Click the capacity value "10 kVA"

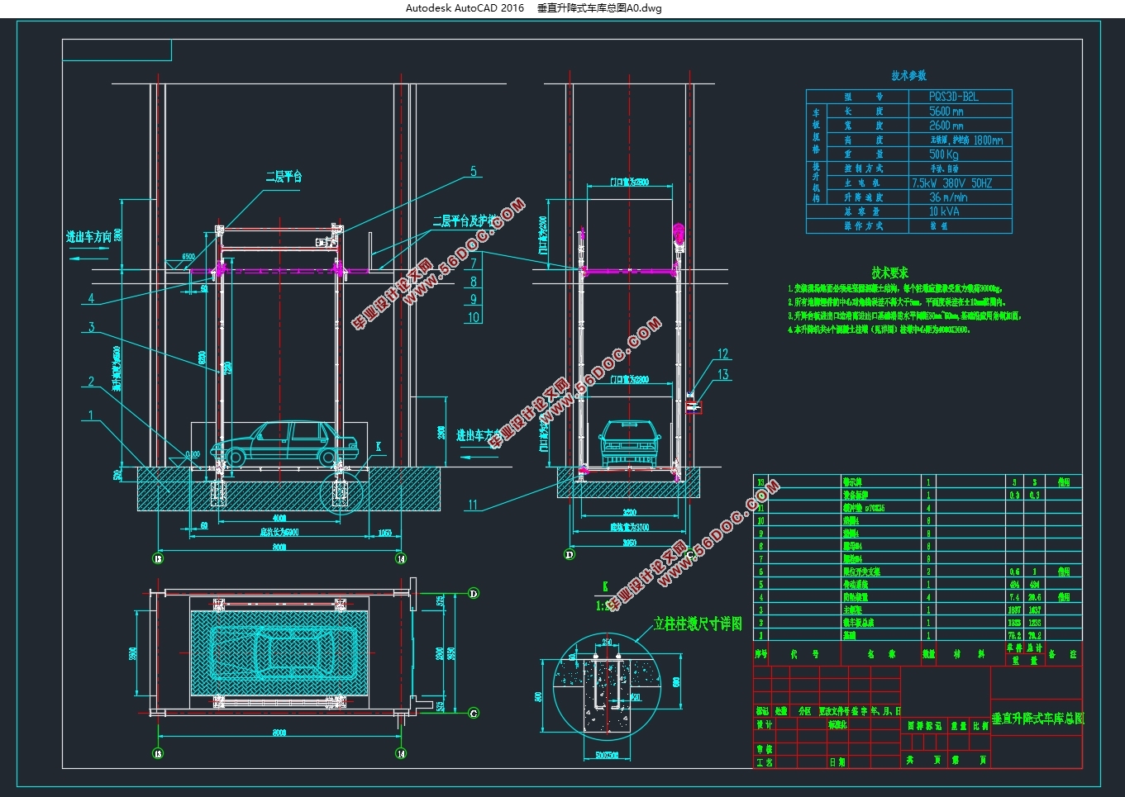[944, 211]
